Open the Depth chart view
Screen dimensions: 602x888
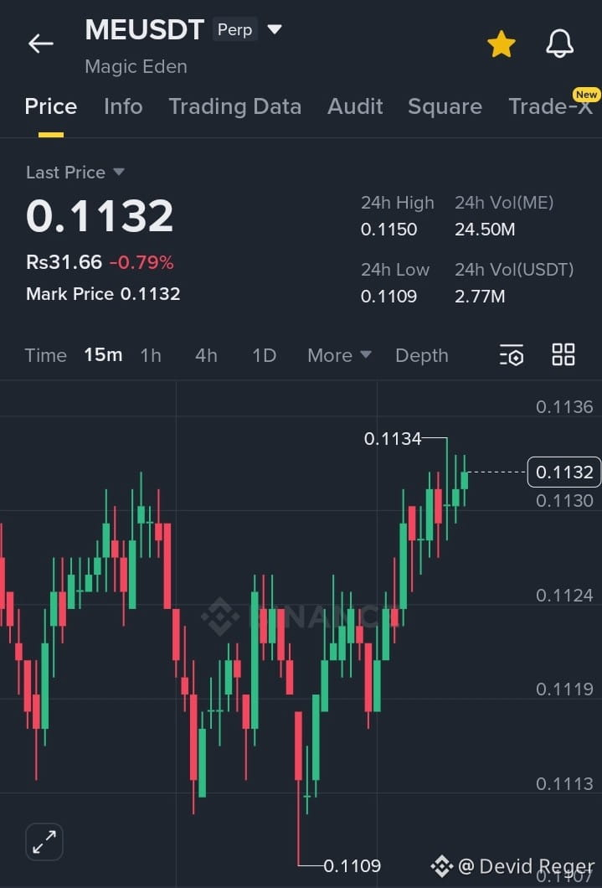tap(421, 355)
